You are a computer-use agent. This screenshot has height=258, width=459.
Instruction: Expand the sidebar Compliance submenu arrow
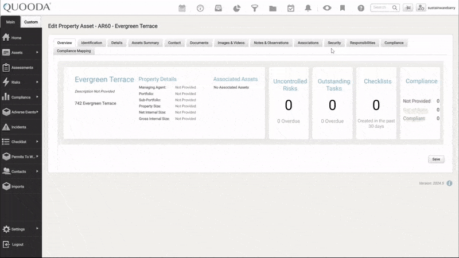pos(37,97)
